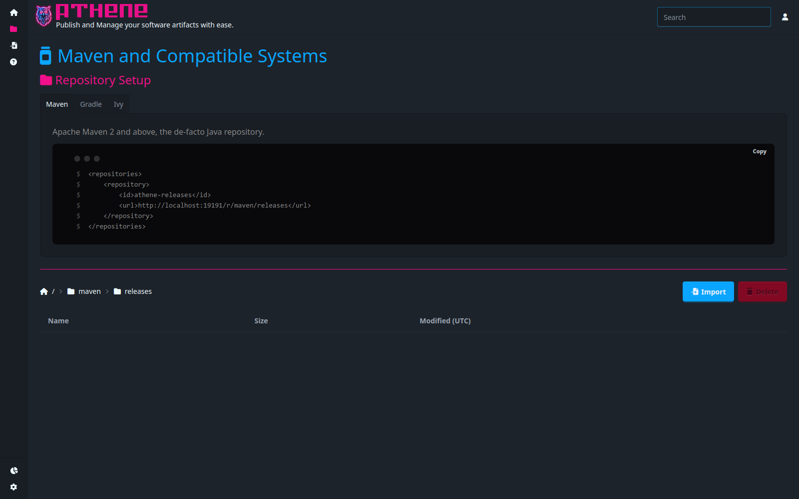Open the user account icon
The width and height of the screenshot is (799, 499).
[785, 17]
